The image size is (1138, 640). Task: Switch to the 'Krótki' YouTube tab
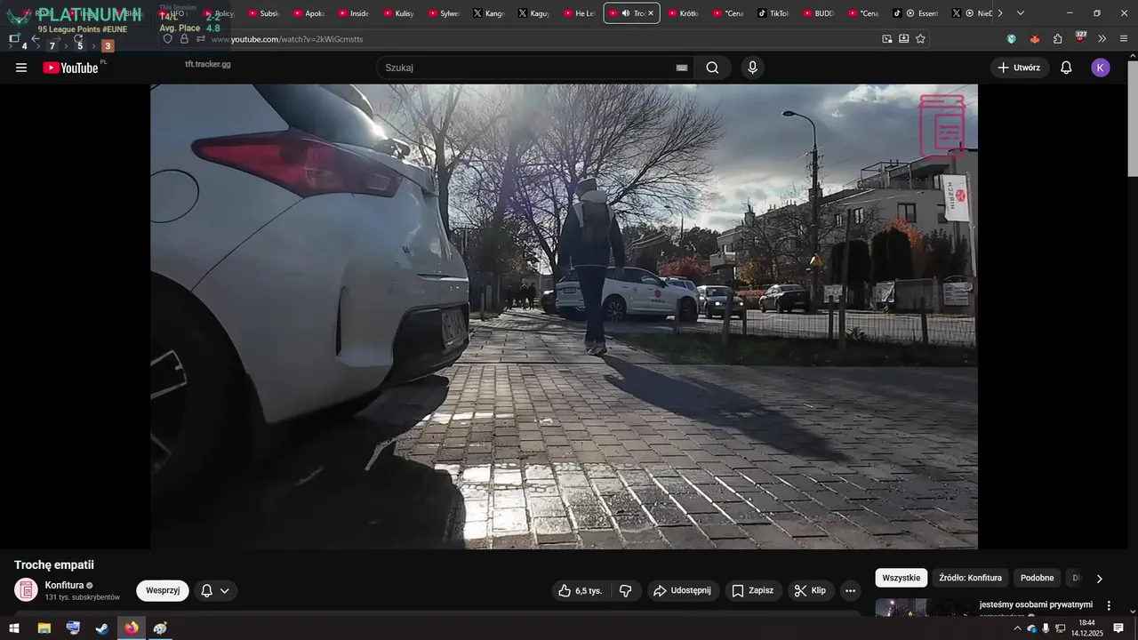[683, 13]
